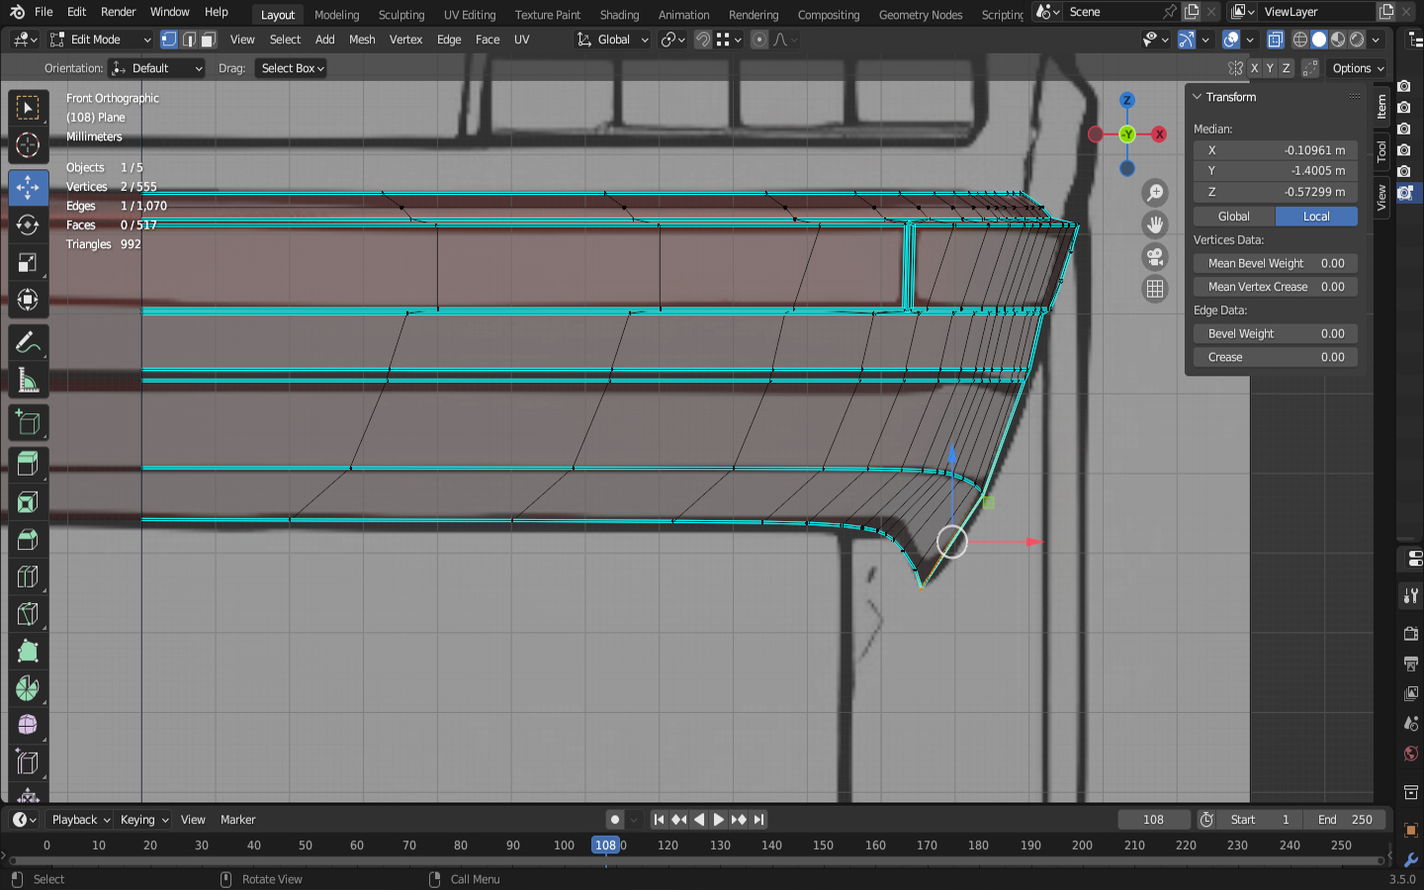1424x890 pixels.
Task: Enable edge select mode
Action: point(189,40)
